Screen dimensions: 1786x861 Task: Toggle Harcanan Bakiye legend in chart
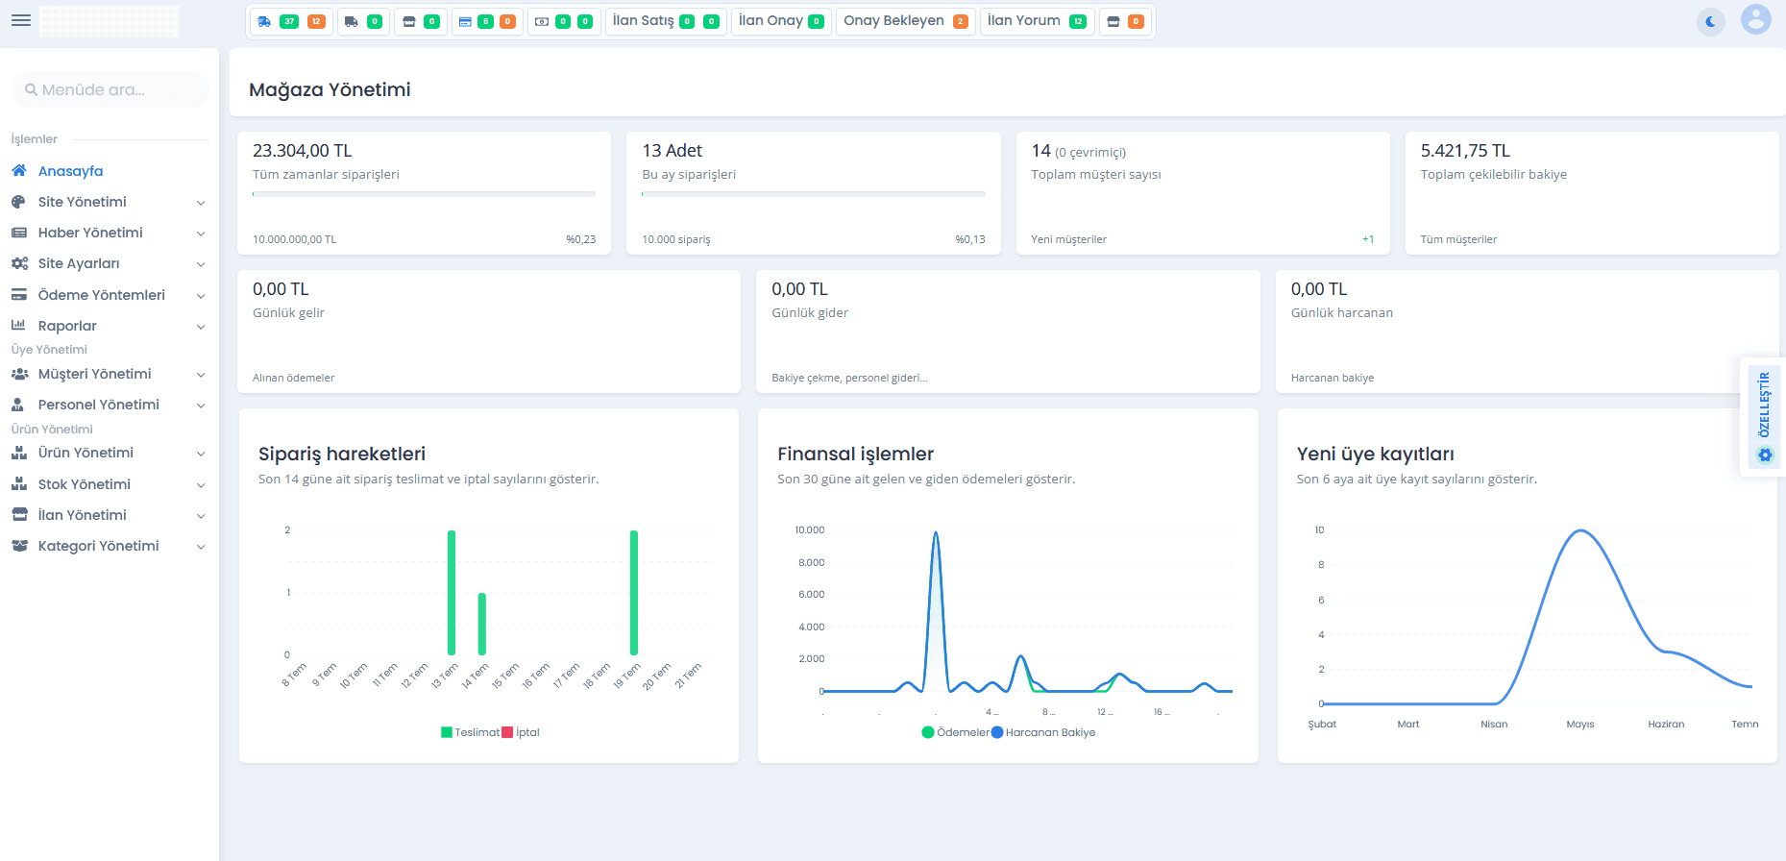pos(1043,732)
